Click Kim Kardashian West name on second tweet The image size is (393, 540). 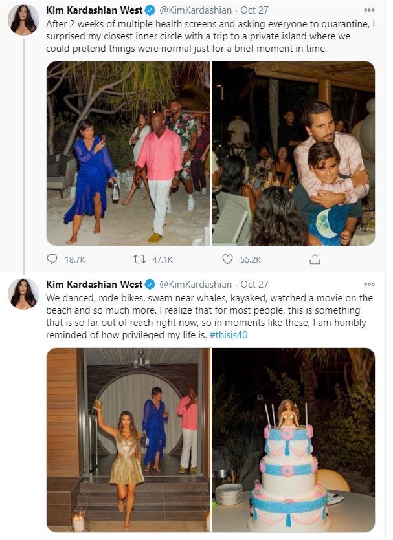pyautogui.click(x=93, y=284)
